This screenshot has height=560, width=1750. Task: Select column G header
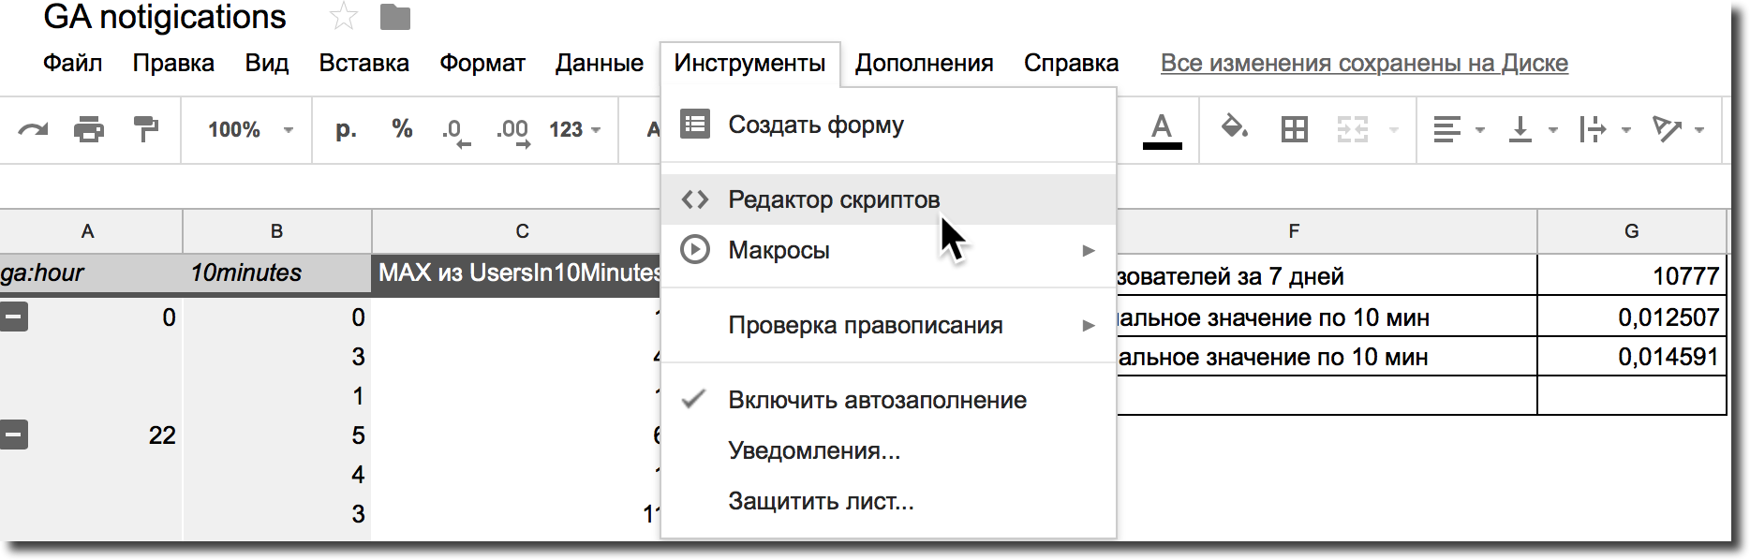[x=1632, y=231]
